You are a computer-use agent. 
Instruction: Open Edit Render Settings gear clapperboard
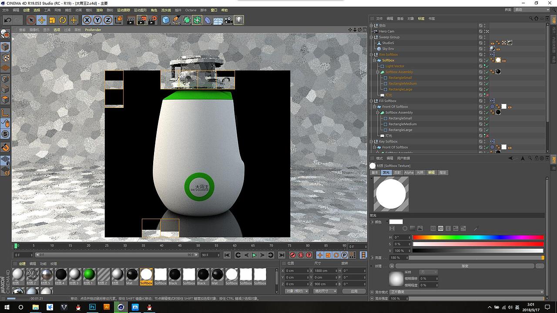tap(152, 20)
